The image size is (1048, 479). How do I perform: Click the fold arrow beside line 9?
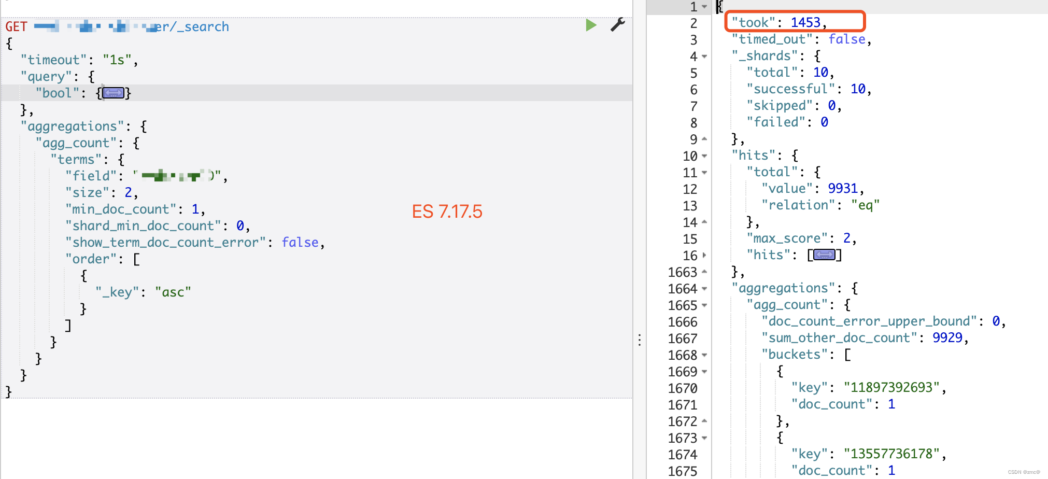coord(704,139)
